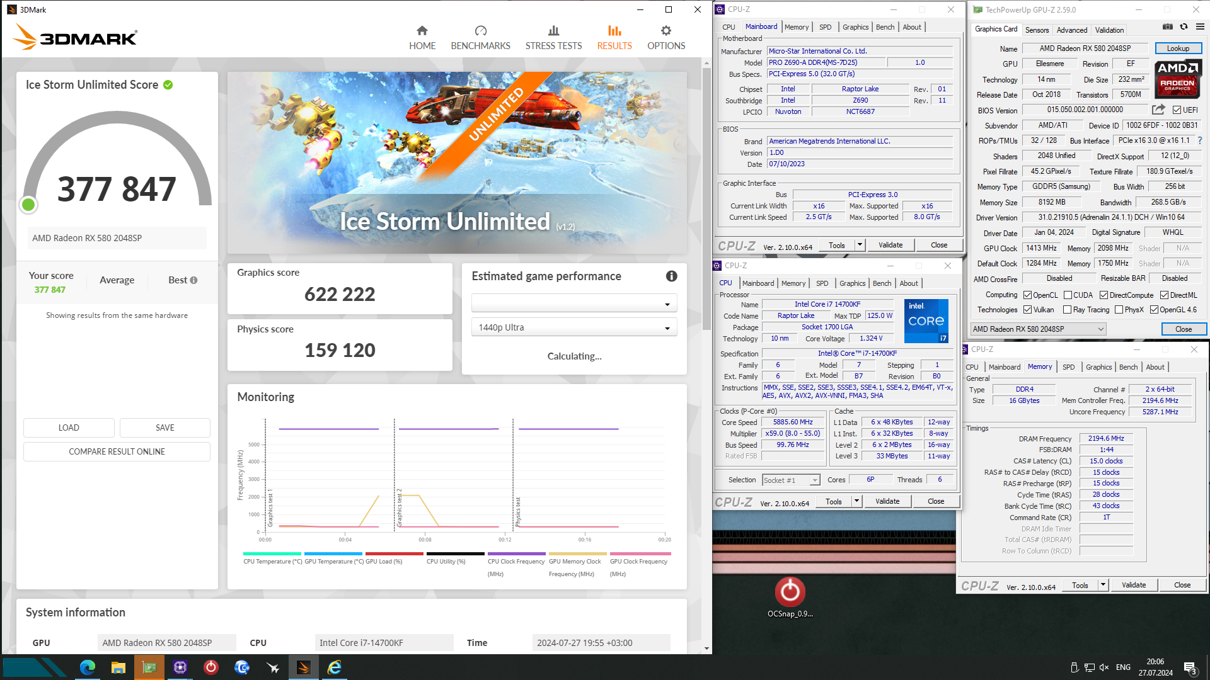Screen dimensions: 1210x680
Task: Click the GPU-Z BIOS export share icon
Action: coord(1158,110)
